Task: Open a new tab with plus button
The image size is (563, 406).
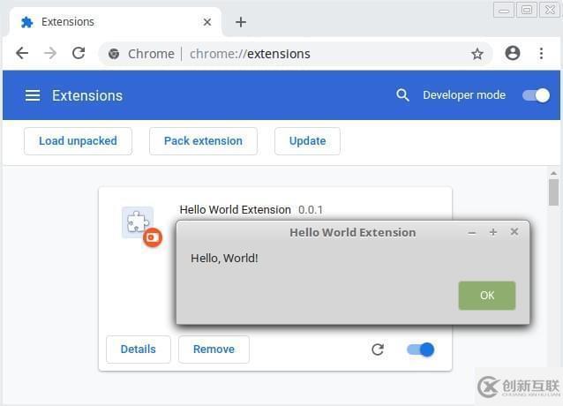Action: 241,22
